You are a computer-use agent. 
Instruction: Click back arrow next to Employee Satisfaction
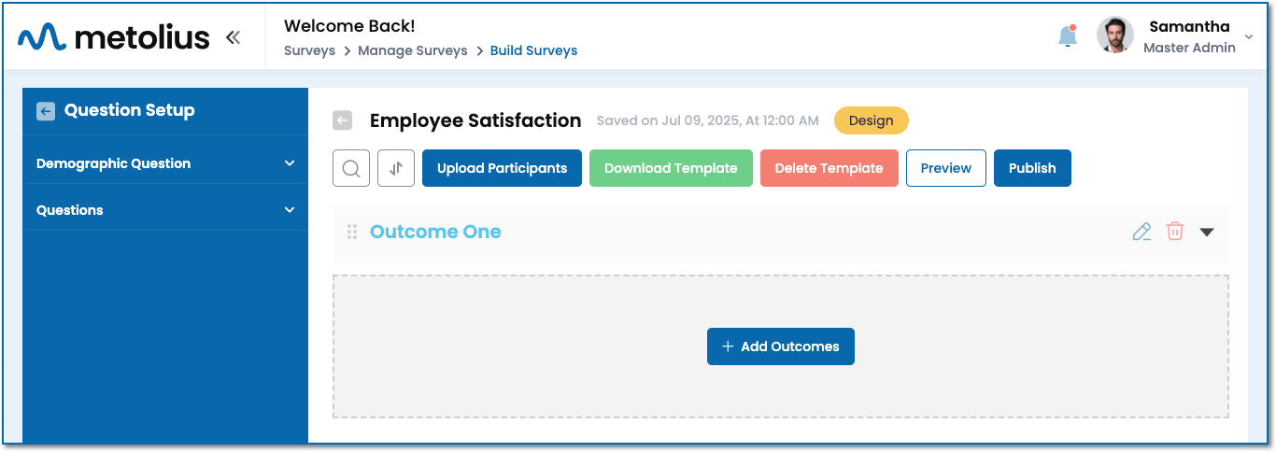(343, 120)
